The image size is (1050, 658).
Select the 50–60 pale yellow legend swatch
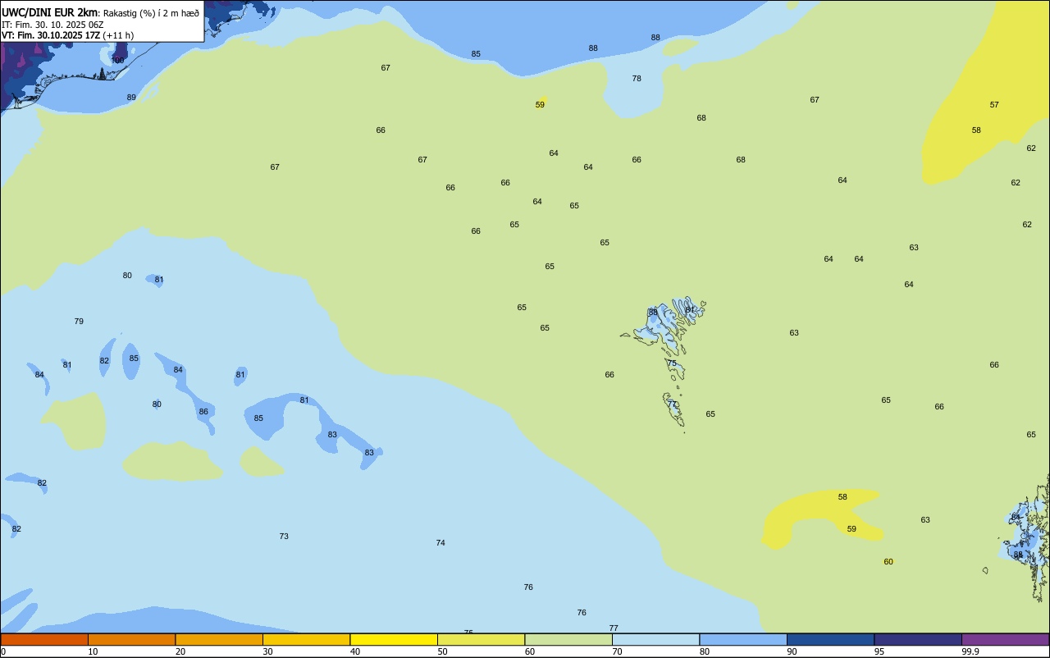point(482,639)
